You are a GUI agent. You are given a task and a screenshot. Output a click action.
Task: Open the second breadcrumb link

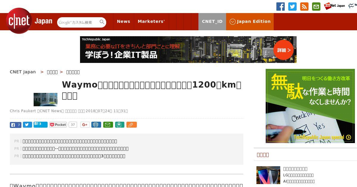point(52,72)
